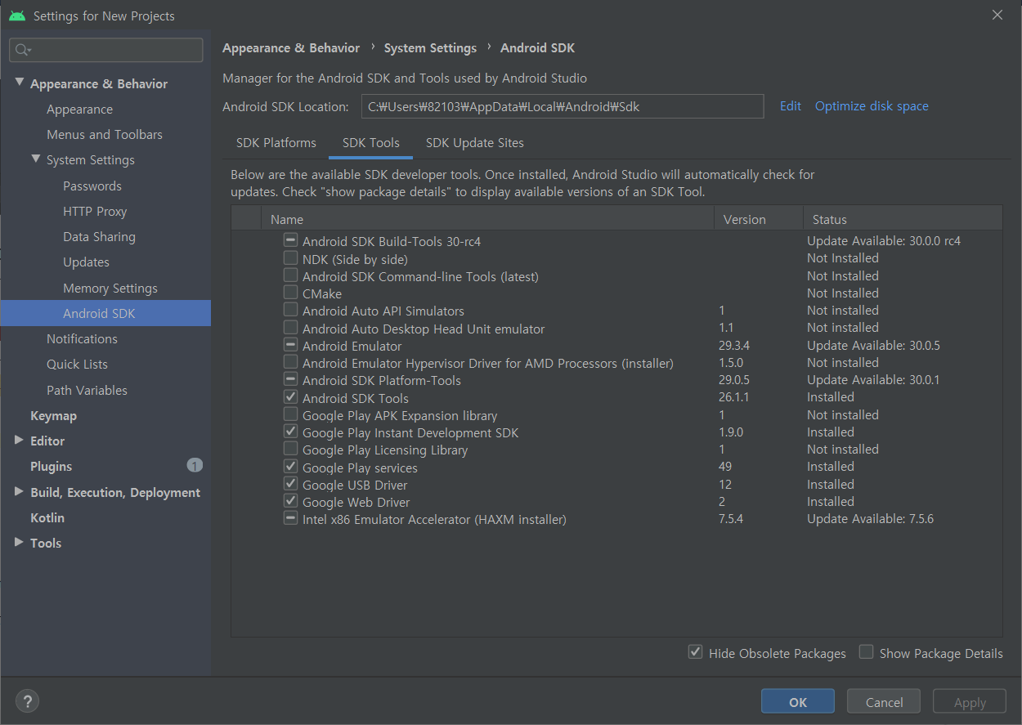Click the Android Studio logo in title bar
Screen dimensions: 1022x725
[17, 16]
